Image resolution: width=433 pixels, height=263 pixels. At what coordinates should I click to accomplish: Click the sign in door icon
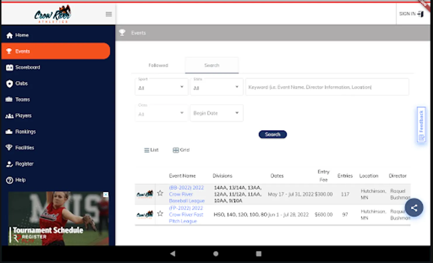[420, 14]
